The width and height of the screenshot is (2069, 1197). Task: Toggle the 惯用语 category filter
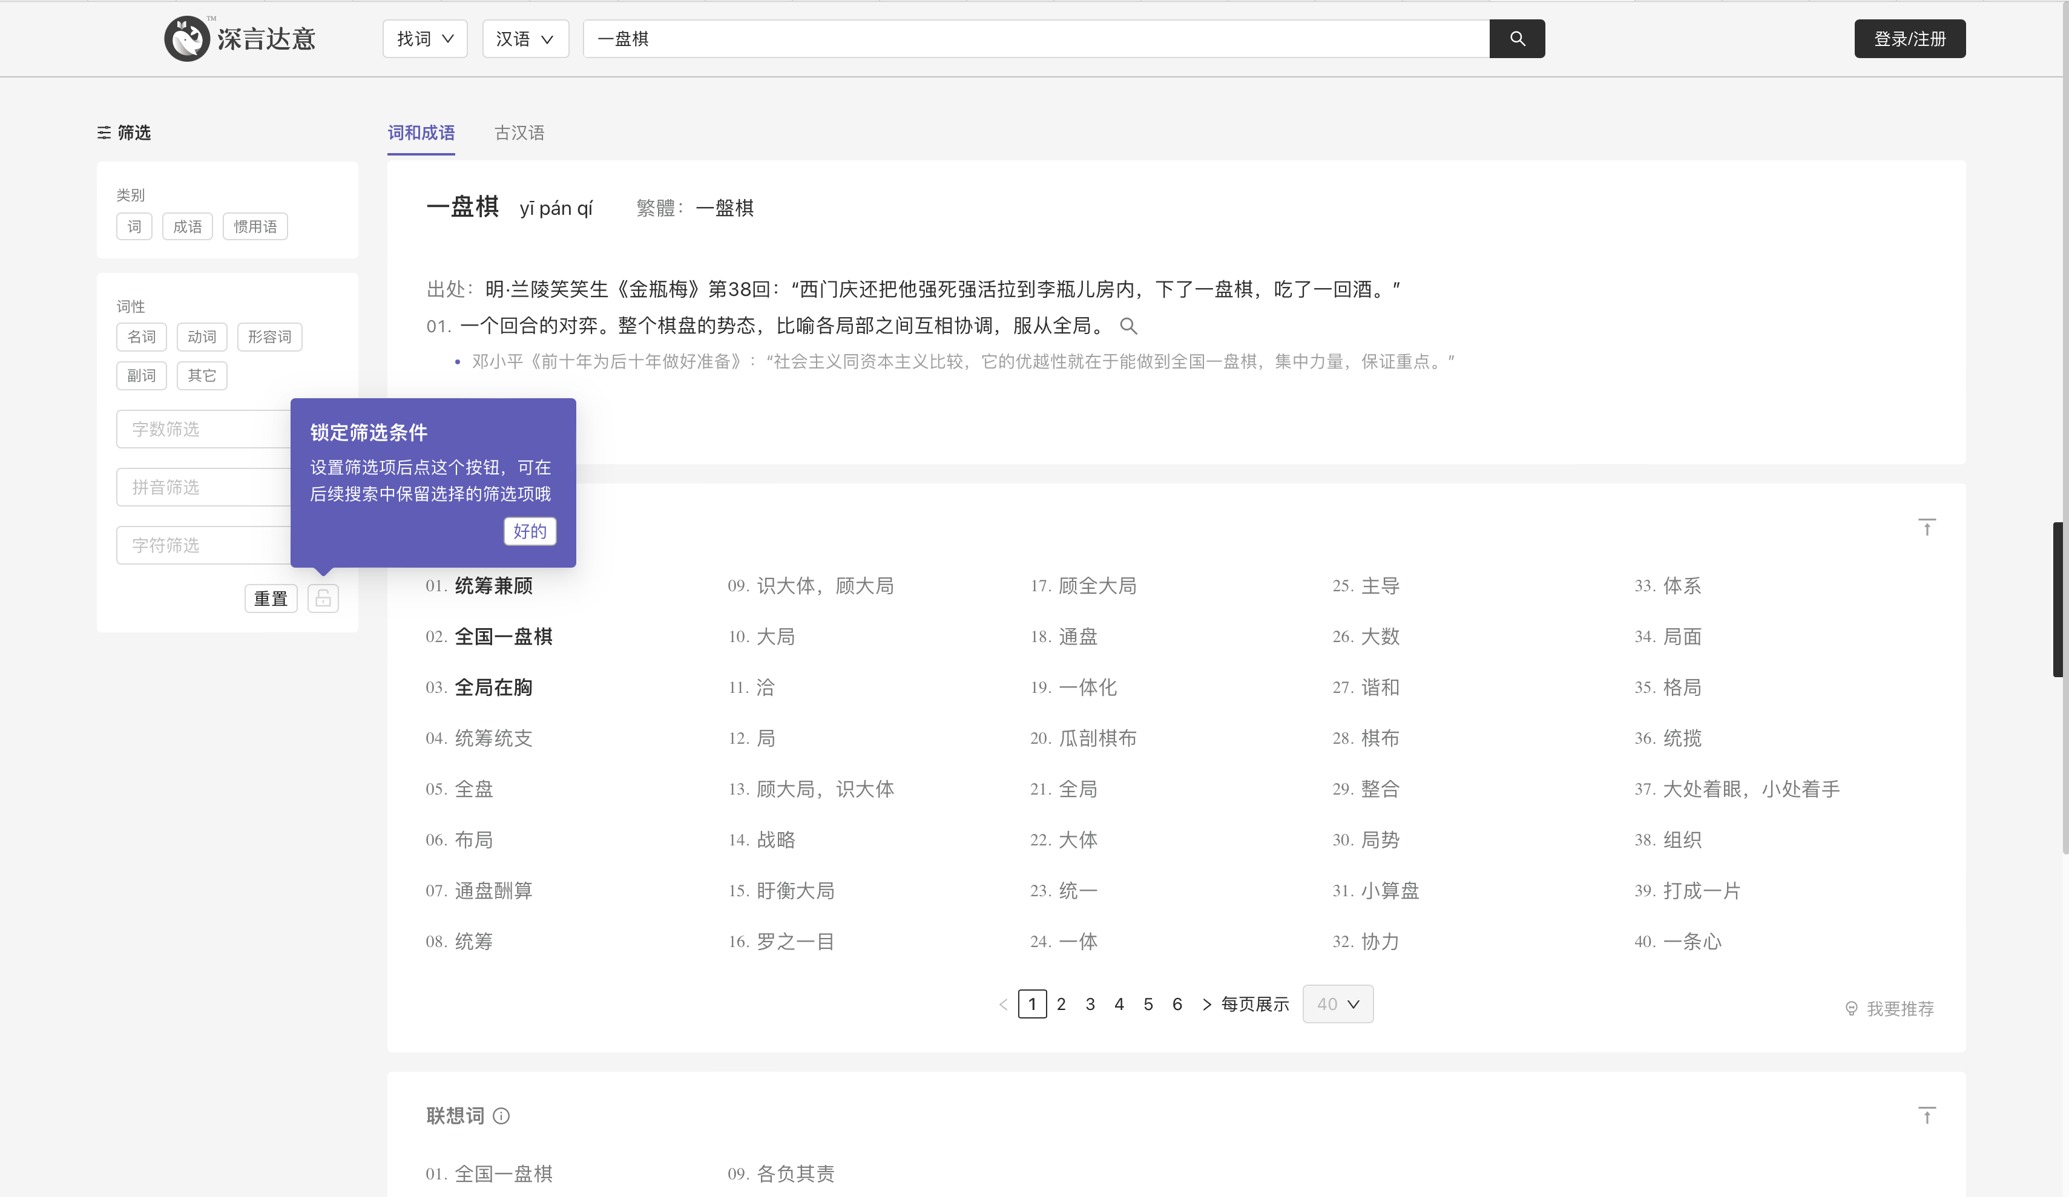tap(255, 226)
